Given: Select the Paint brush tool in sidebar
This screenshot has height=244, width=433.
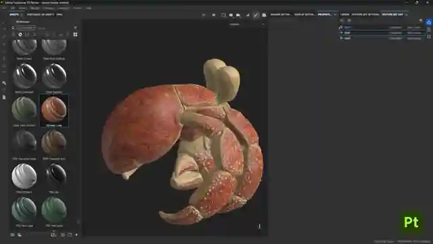Looking at the screenshot, I should 4,22.
